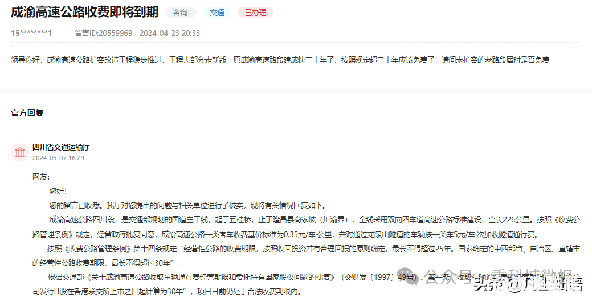Viewport: 592px width, 301px height.
Task: Click the paragraph starting 成渝高速公路四川段
Action: point(306,227)
